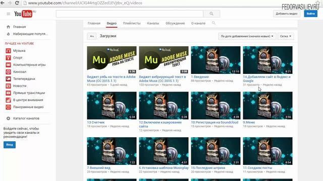Click the Каталог каналов plus icon
This screenshot has height=181, width=323.
click(x=8, y=119)
